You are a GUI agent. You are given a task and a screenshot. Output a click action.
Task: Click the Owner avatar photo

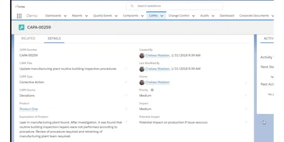point(142,82)
